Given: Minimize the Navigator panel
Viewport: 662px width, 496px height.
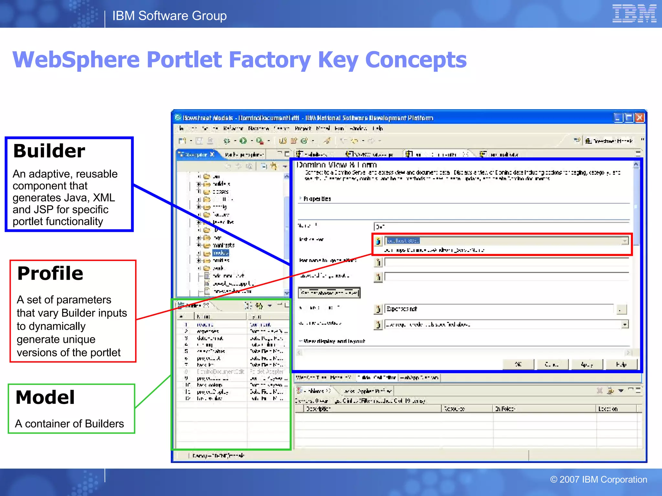Looking at the screenshot, I should [279, 153].
